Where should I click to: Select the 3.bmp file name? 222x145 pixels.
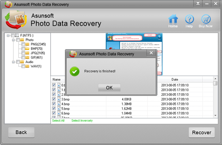(65, 99)
